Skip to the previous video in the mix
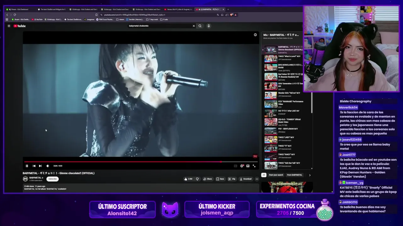403x226 pixels. [x=34, y=166]
